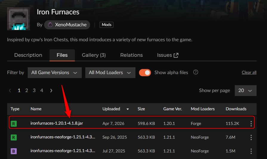Toggle Uploaded sort direction arrow
Viewport: 267px width, 159px height.
(x=128, y=109)
